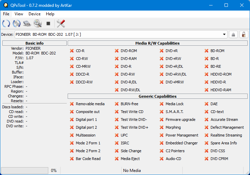Screen dimensions: 250x175
Task: Click the DDCD-RW label
Action: [84, 82]
